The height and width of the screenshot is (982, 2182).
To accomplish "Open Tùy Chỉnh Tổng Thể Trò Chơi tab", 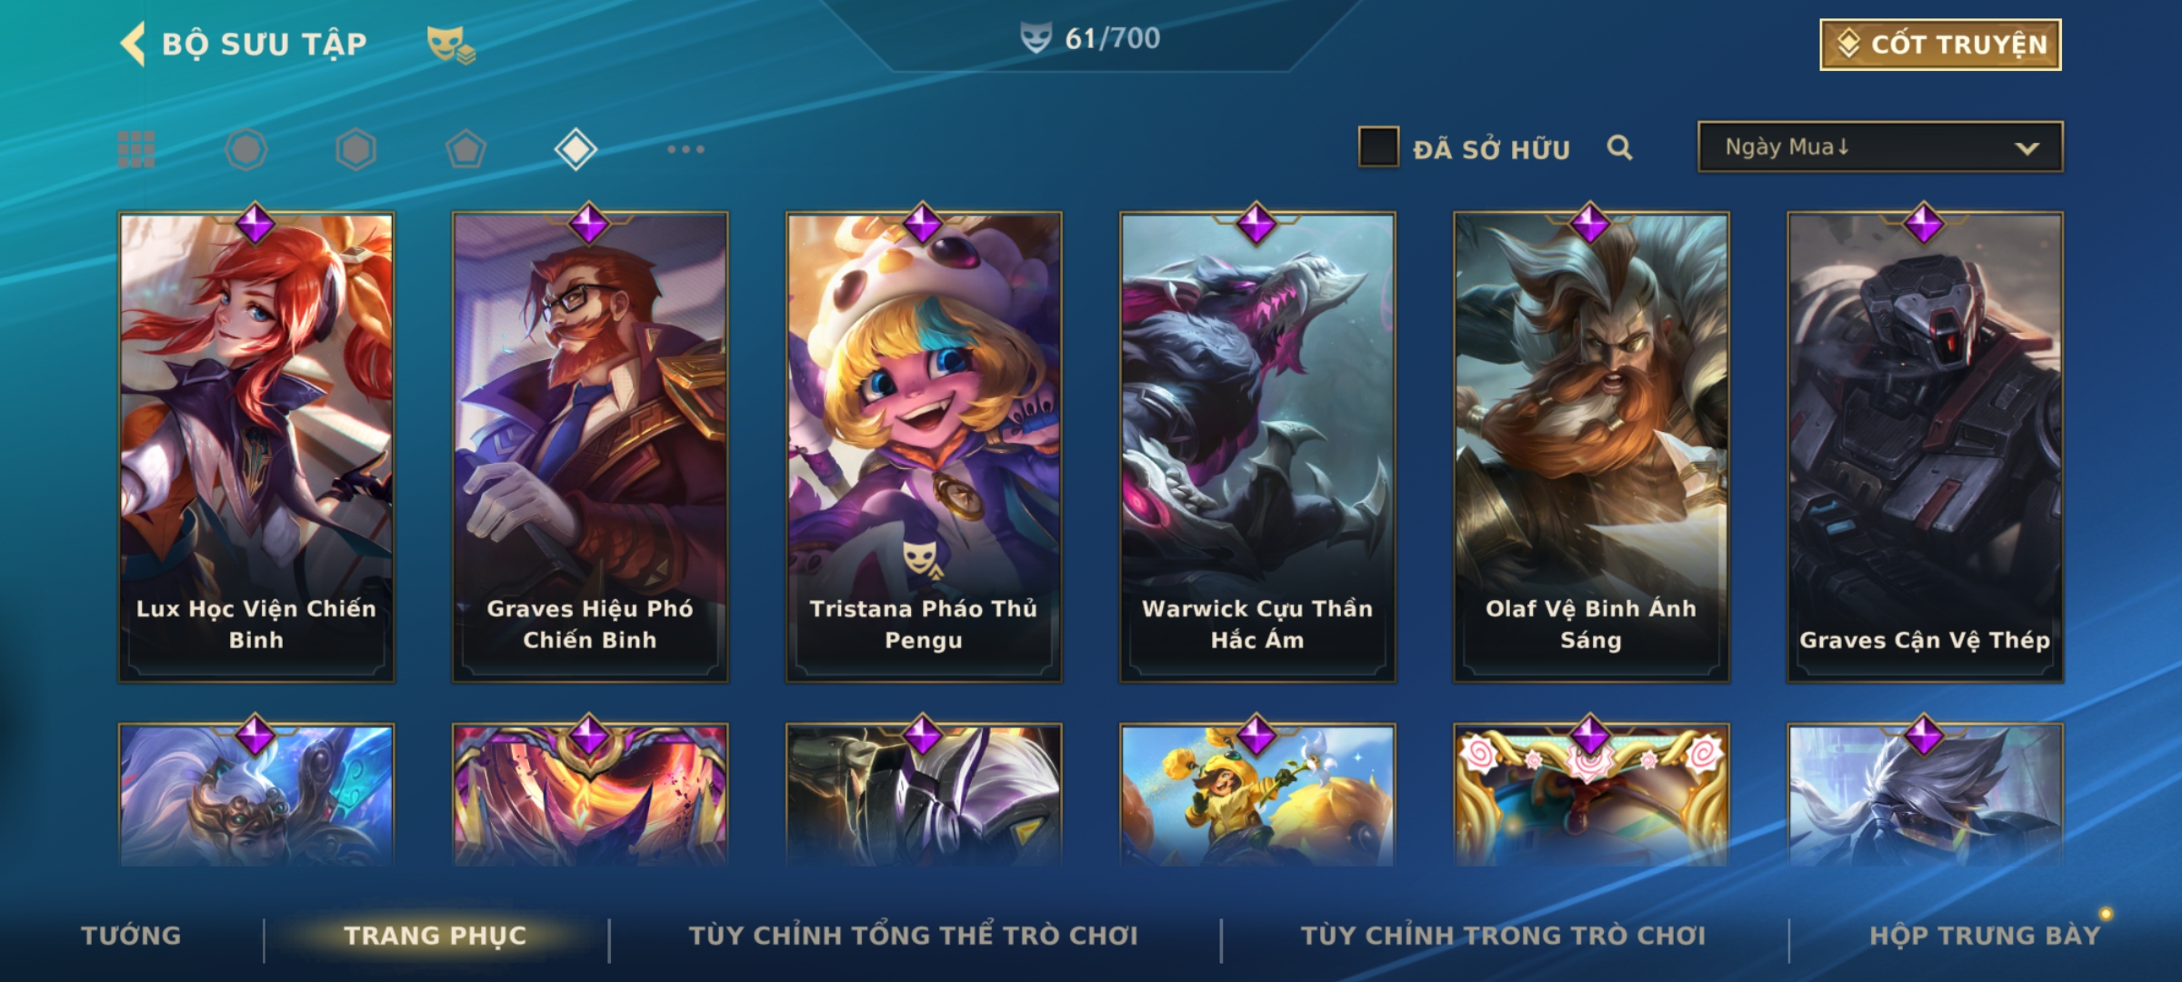I will 914,936.
